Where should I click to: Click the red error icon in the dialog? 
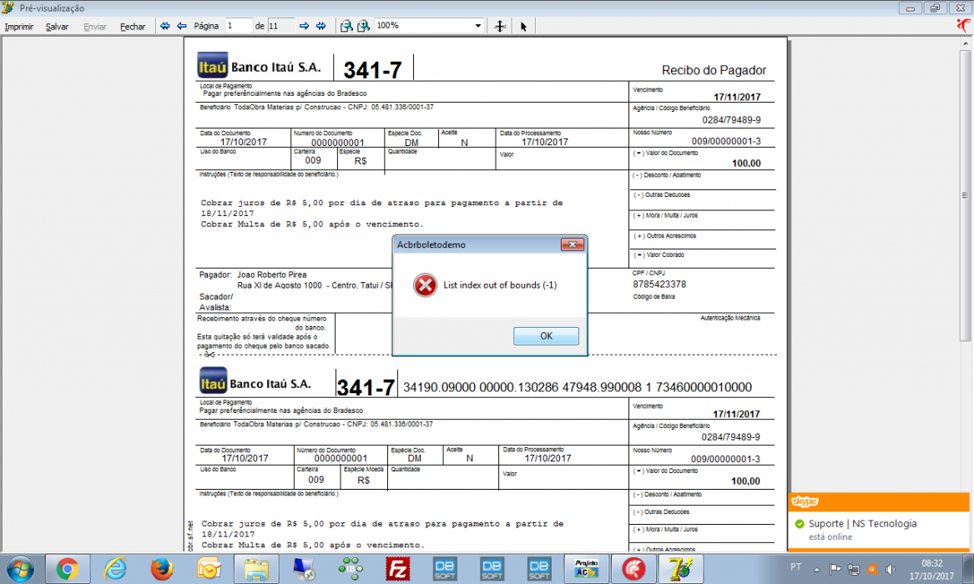point(425,285)
